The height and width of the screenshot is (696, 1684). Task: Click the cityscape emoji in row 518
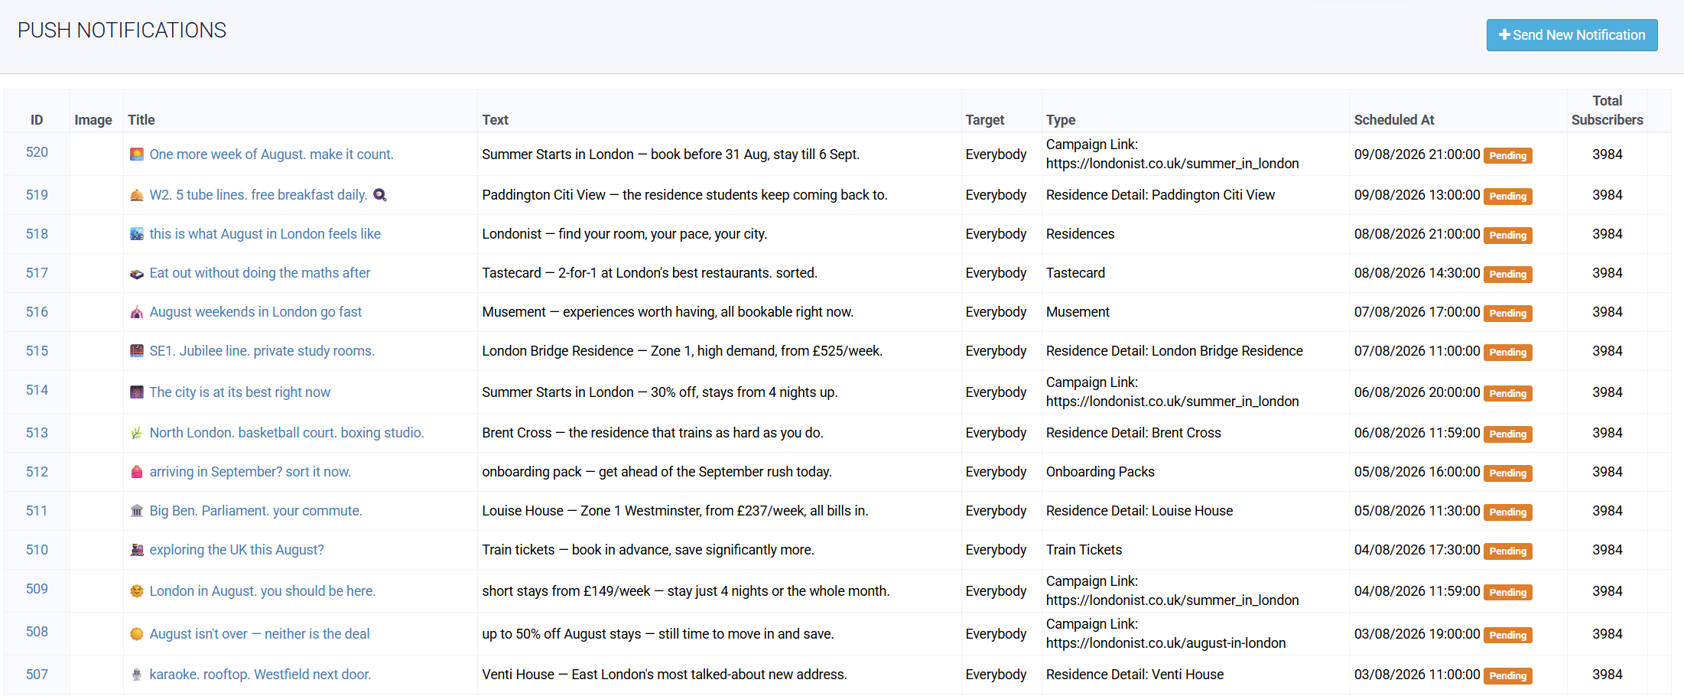tap(137, 234)
